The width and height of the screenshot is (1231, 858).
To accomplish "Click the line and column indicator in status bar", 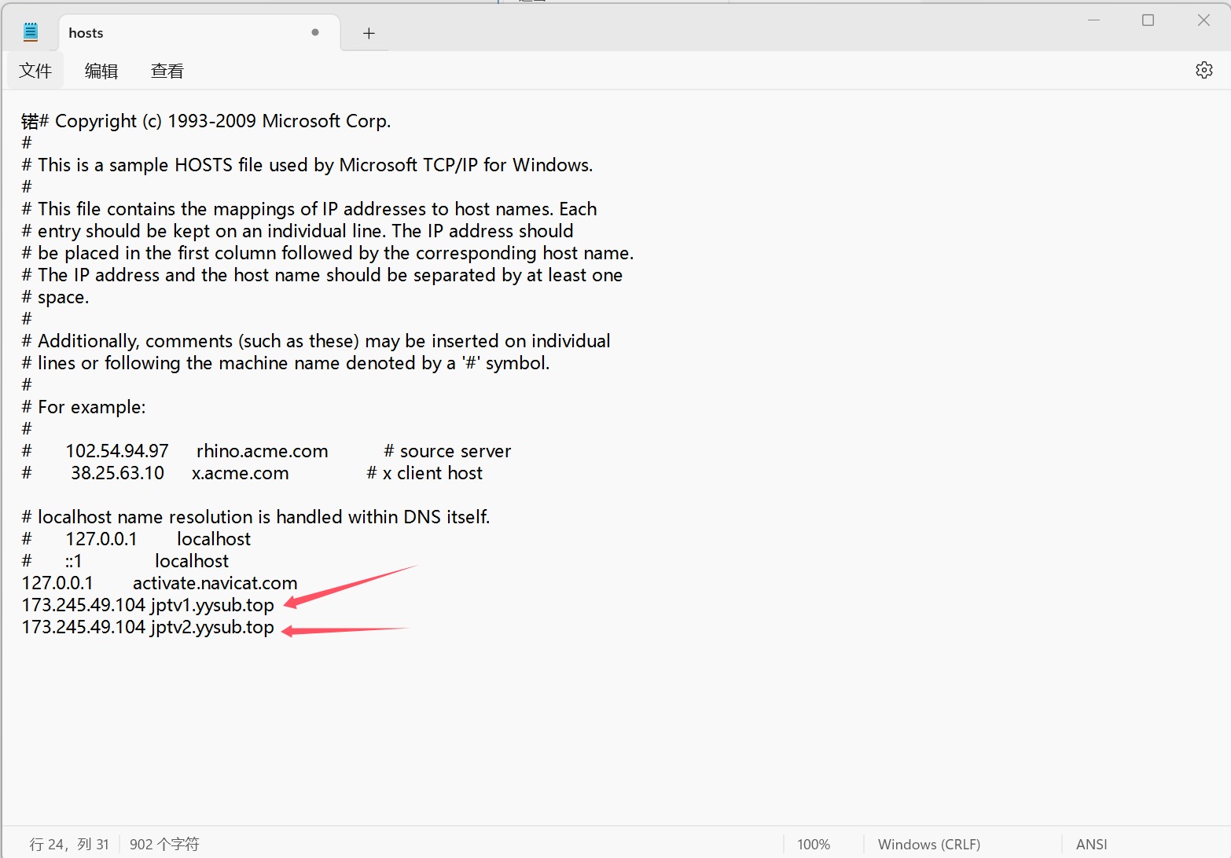I will [x=69, y=844].
